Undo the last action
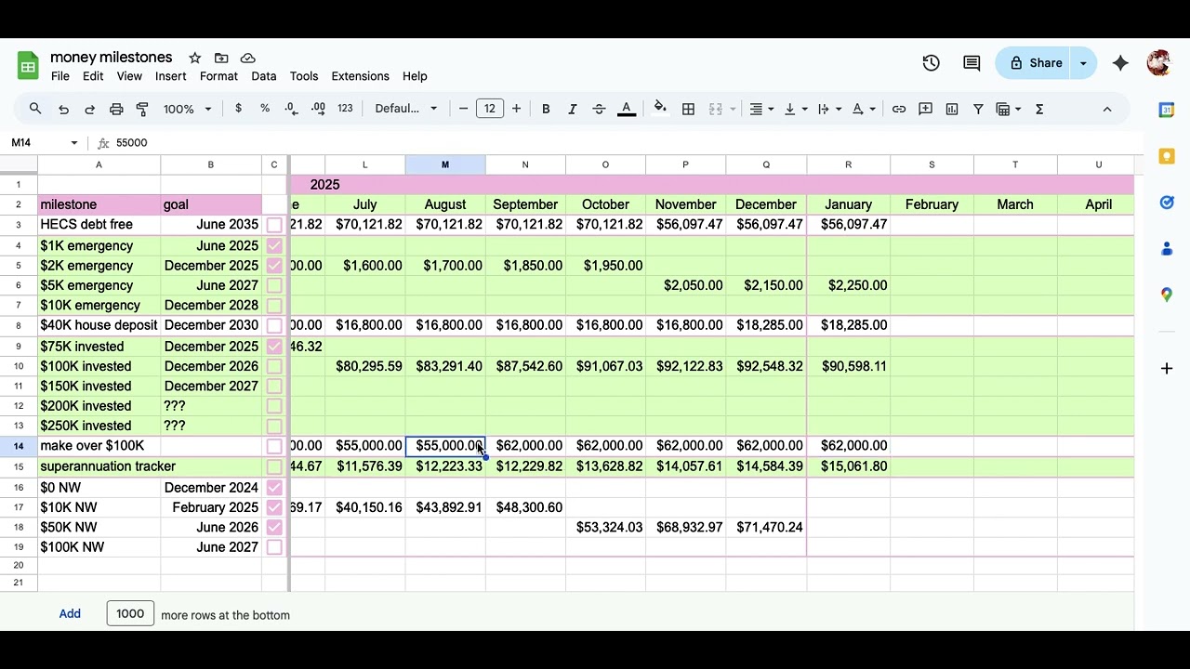The height and width of the screenshot is (669, 1190). [x=63, y=109]
